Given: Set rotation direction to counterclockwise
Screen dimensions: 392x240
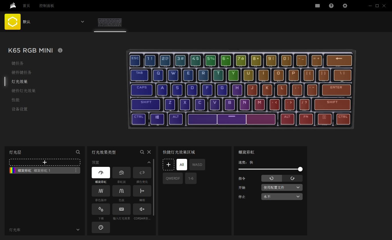Looking at the screenshot, I should coord(272,178).
